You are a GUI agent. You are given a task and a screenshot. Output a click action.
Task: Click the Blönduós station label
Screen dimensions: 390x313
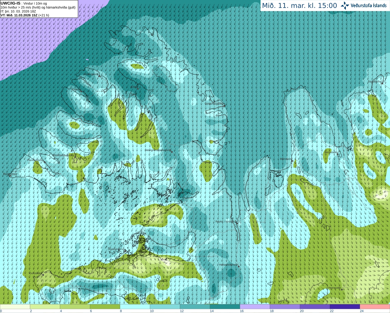click(x=285, y=159)
